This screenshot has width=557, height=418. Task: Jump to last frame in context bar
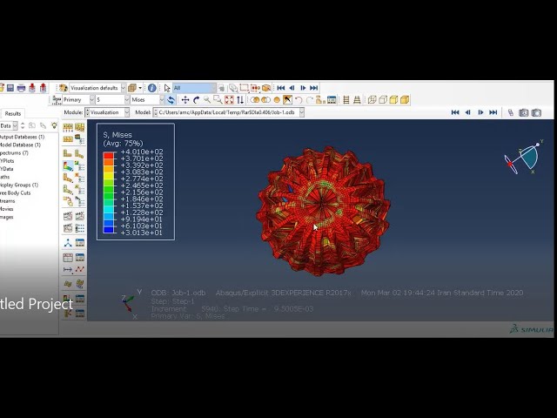click(493, 112)
